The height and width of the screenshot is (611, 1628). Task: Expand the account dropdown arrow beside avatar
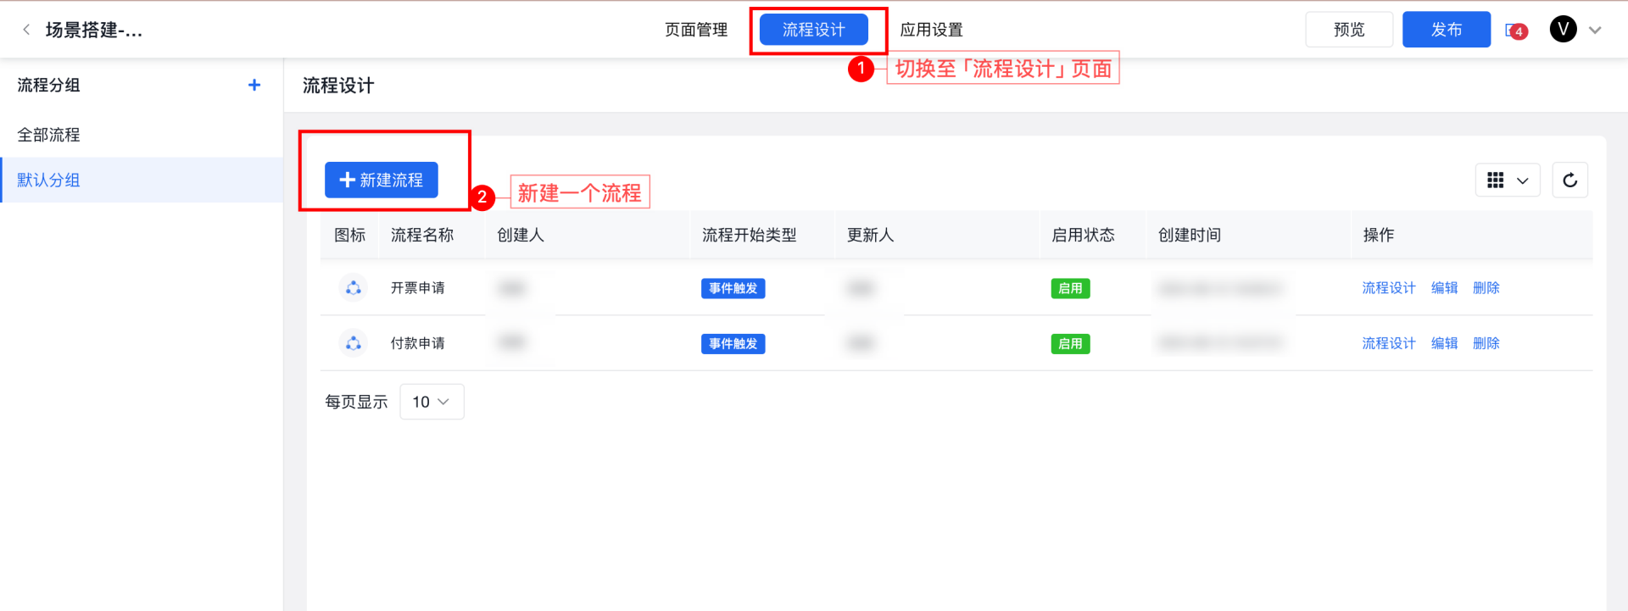[1595, 31]
